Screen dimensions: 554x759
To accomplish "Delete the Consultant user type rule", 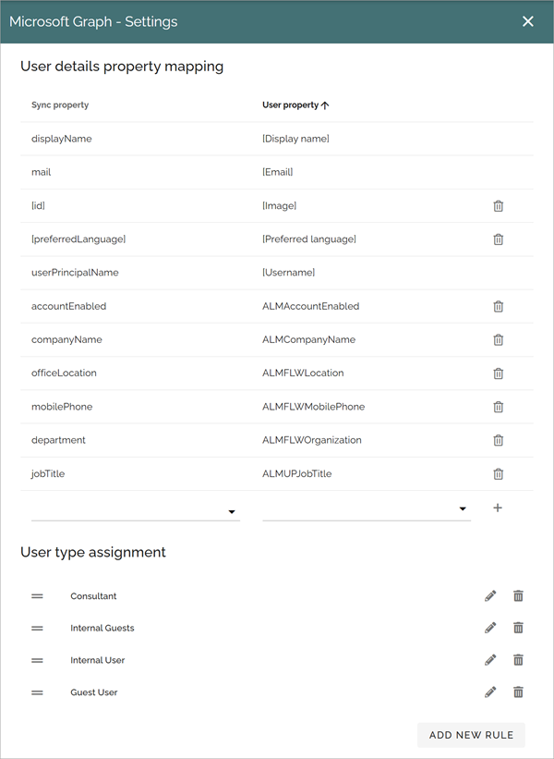I will pos(518,596).
